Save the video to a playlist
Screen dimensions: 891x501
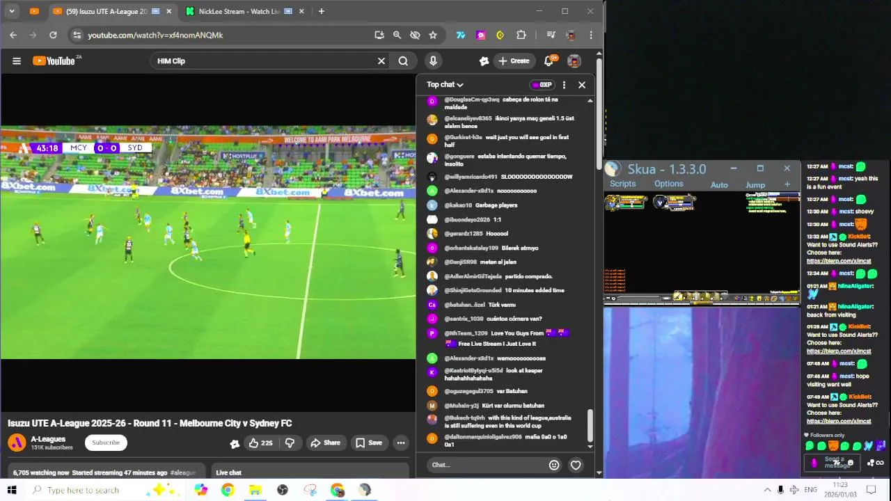(368, 443)
